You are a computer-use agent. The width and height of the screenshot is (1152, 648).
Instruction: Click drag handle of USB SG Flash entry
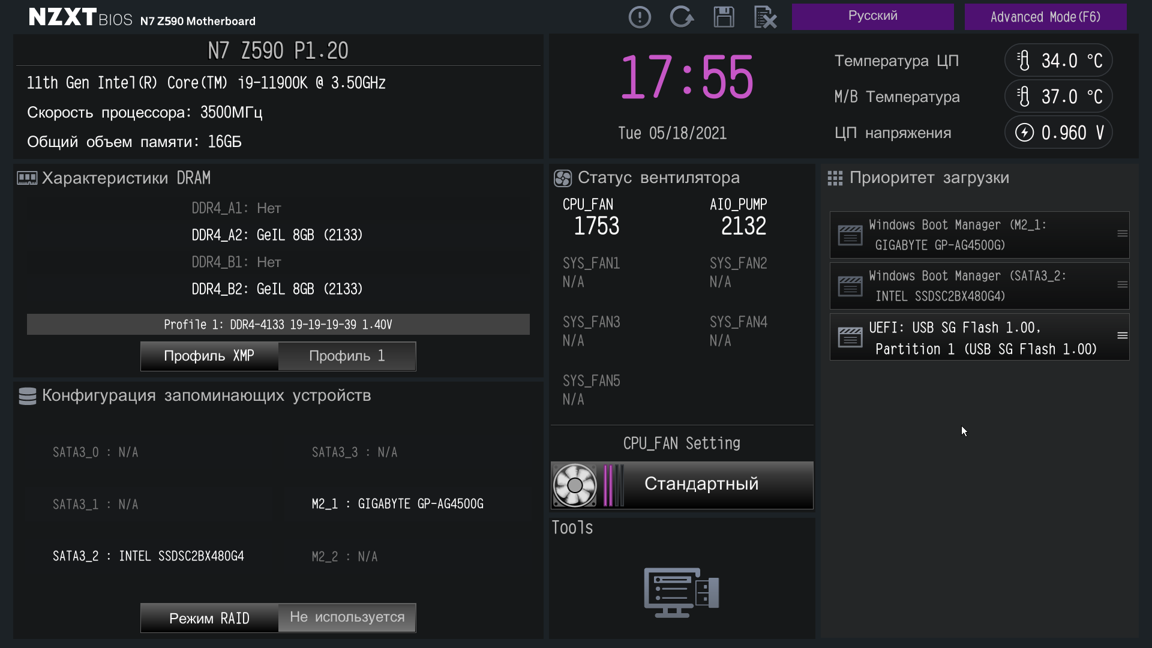click(x=1122, y=336)
